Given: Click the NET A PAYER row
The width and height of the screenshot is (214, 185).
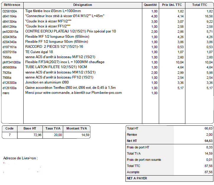Looking at the screenshot, I should (x=169, y=179).
